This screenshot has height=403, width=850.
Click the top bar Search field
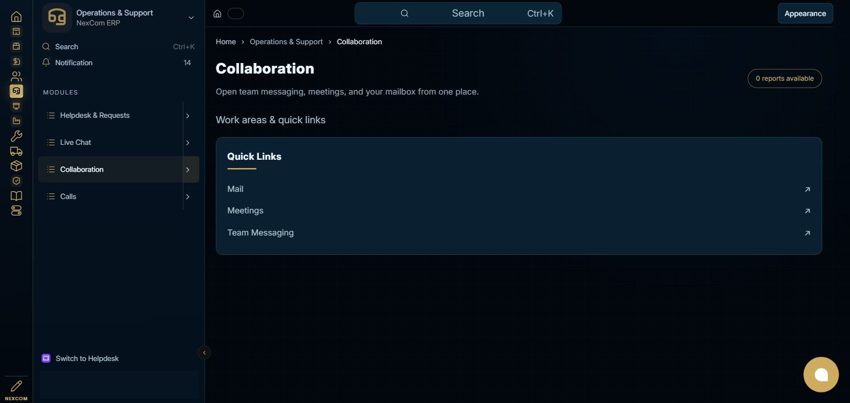click(x=458, y=13)
